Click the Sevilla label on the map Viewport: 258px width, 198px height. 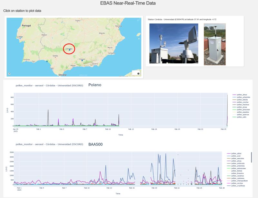[55, 56]
